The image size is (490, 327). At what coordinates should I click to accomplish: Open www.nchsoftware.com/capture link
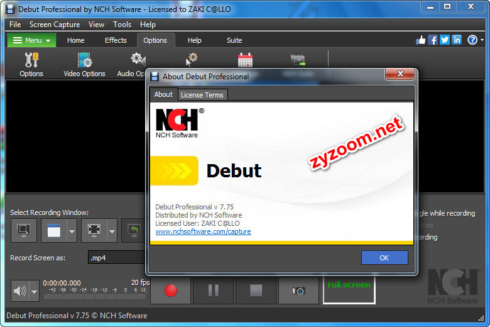pos(203,231)
